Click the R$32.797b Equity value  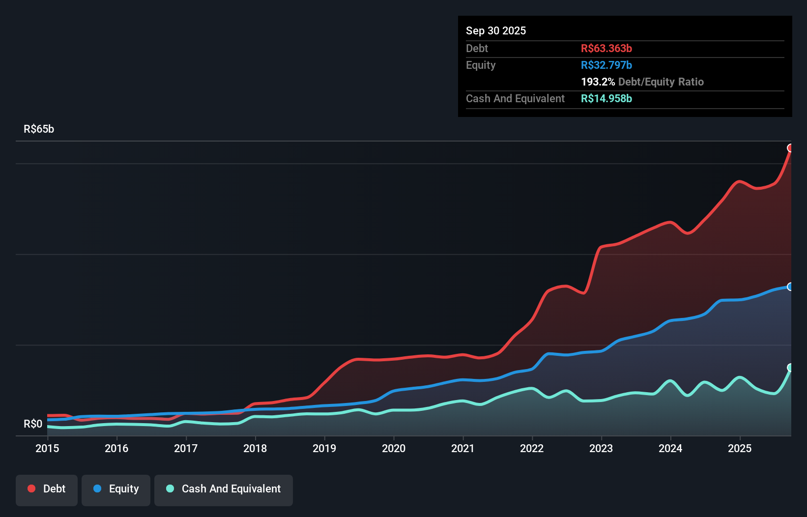tap(606, 64)
